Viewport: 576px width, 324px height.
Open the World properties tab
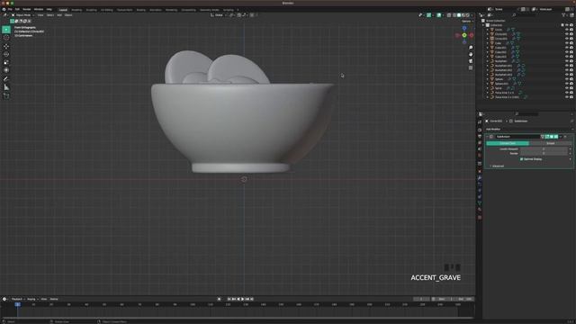(x=480, y=156)
